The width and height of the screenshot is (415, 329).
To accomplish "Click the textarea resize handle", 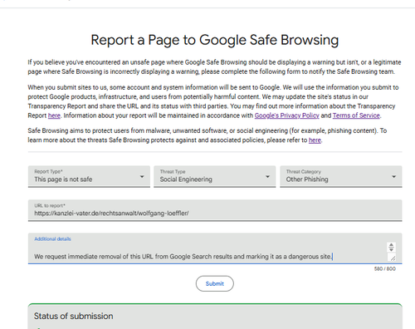I will [x=393, y=258].
